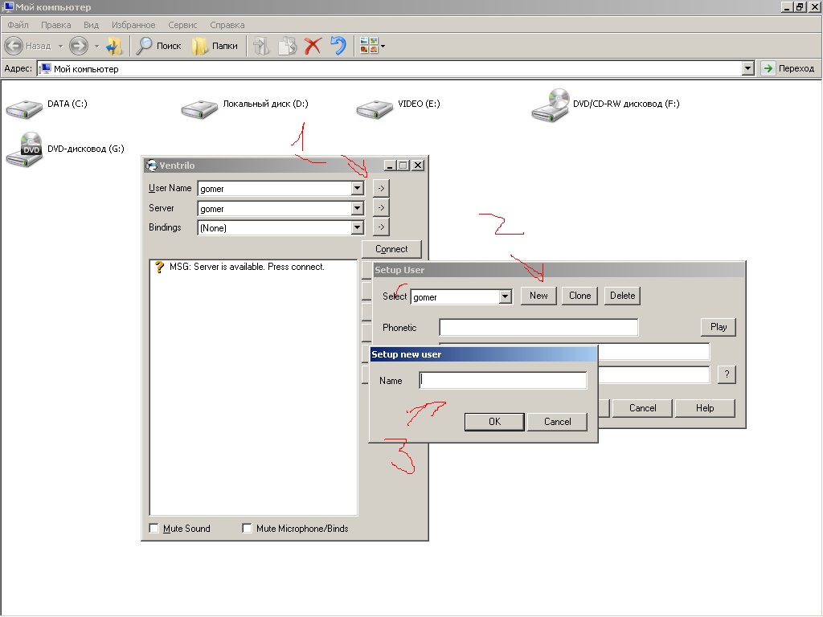Click the red Delete X toolbar icon
Viewport: 823px width, 617px height.
click(313, 46)
